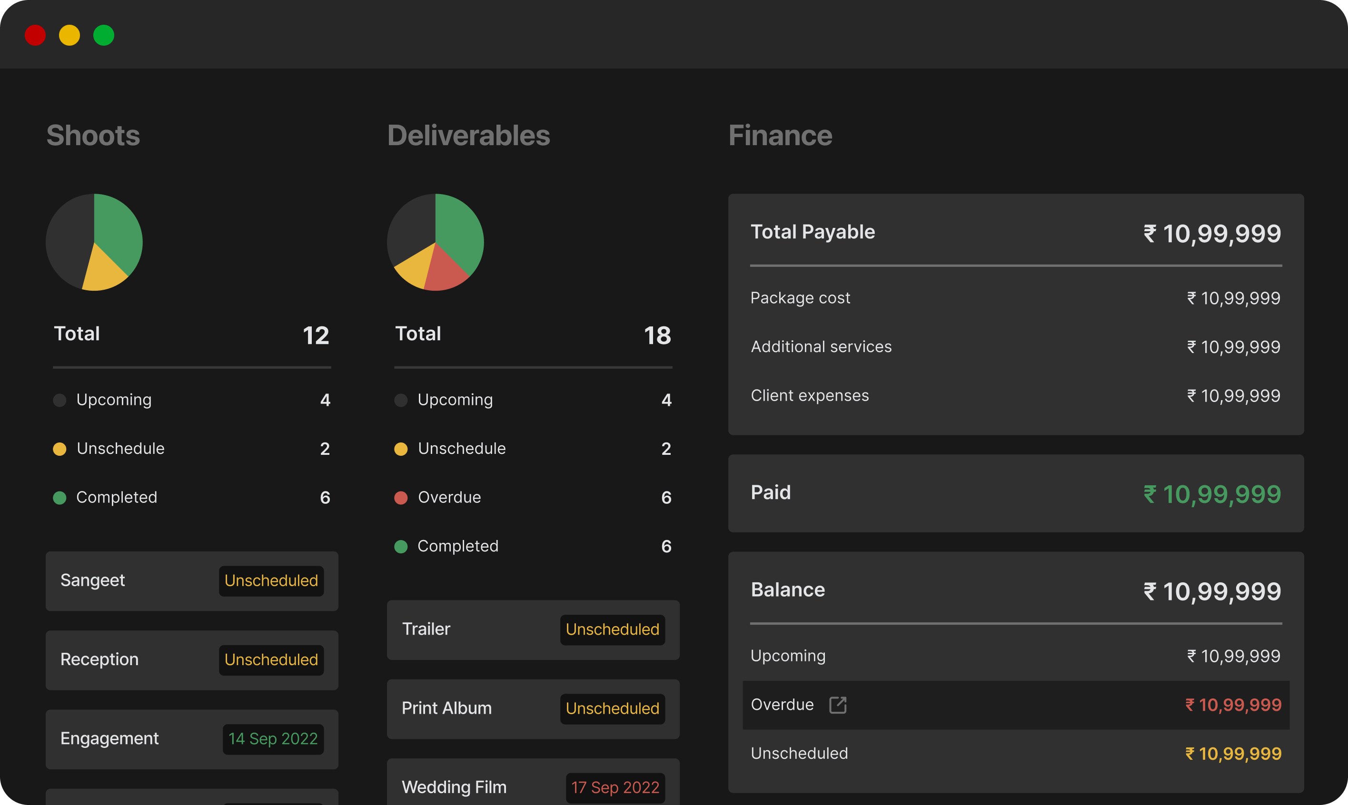Click the Deliverables pie chart
Image resolution: width=1348 pixels, height=805 pixels.
(435, 242)
